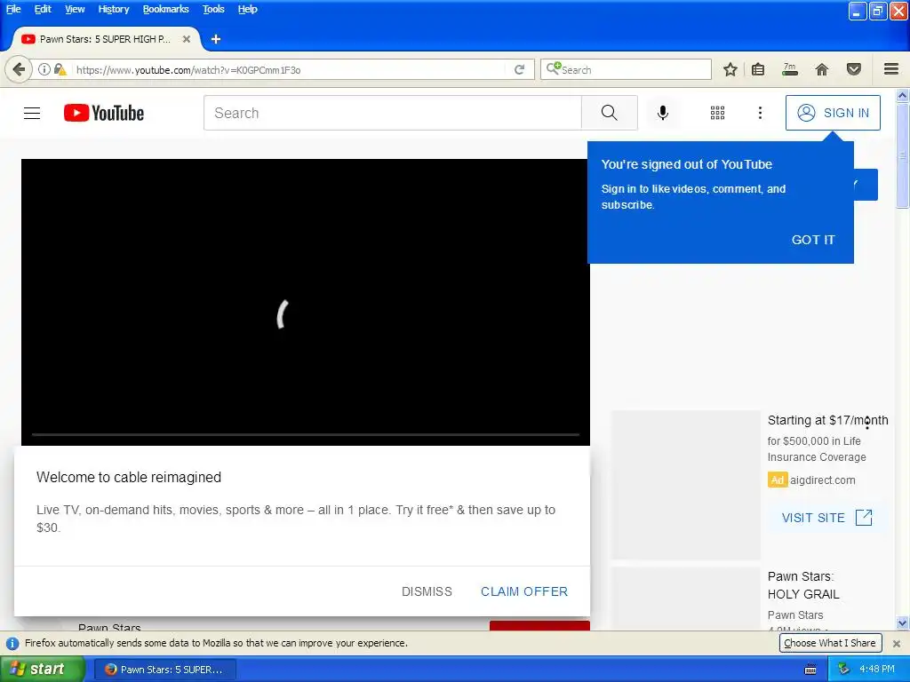The width and height of the screenshot is (910, 682).
Task: Click Starting at $17/month ad title
Action: [x=827, y=420]
